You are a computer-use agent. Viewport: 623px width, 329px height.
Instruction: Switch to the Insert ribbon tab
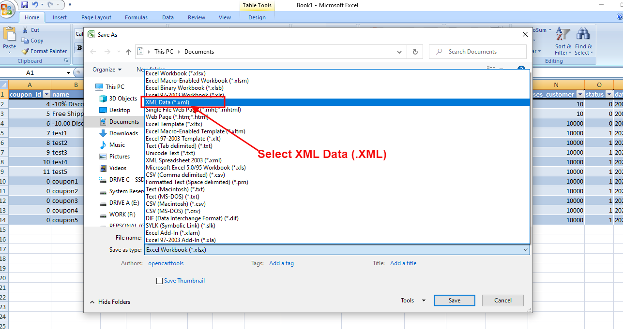click(x=60, y=17)
